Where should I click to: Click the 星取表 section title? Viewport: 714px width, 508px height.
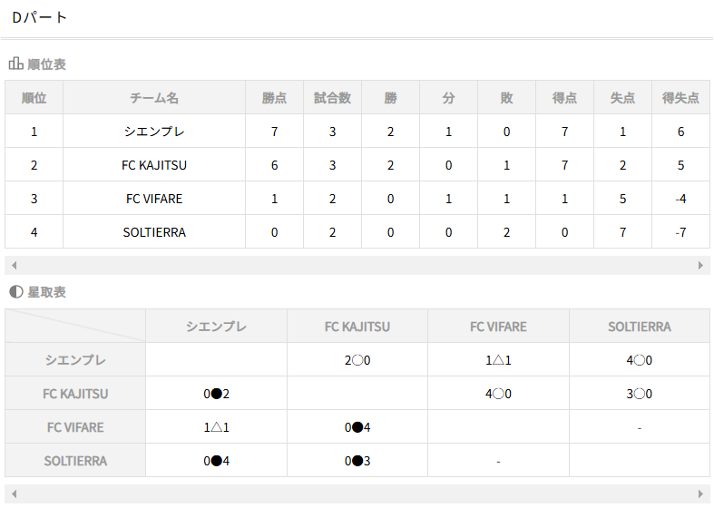pos(46,292)
